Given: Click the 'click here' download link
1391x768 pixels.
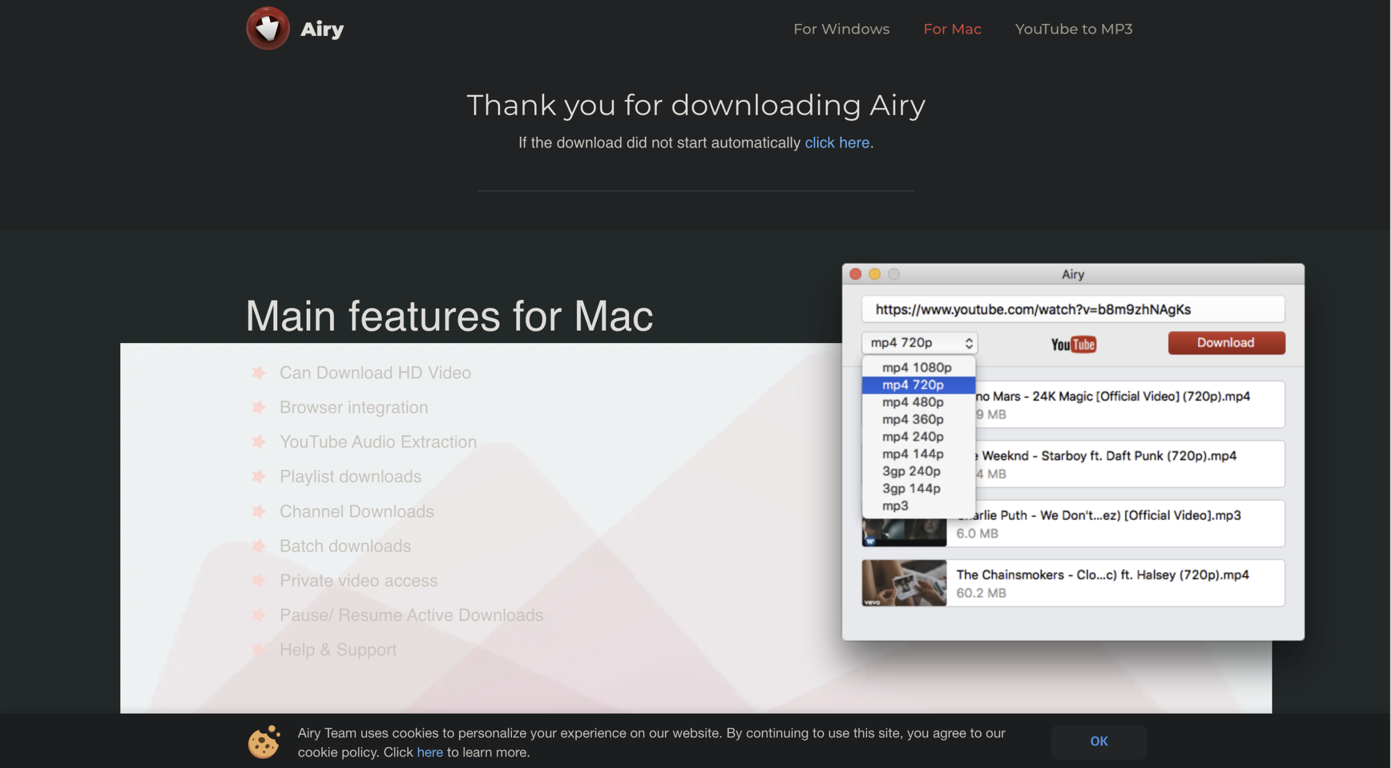Looking at the screenshot, I should click(837, 143).
